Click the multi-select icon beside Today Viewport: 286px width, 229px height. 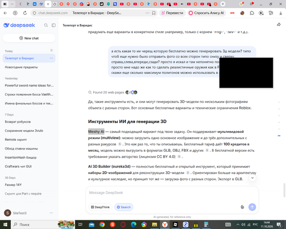(51, 50)
